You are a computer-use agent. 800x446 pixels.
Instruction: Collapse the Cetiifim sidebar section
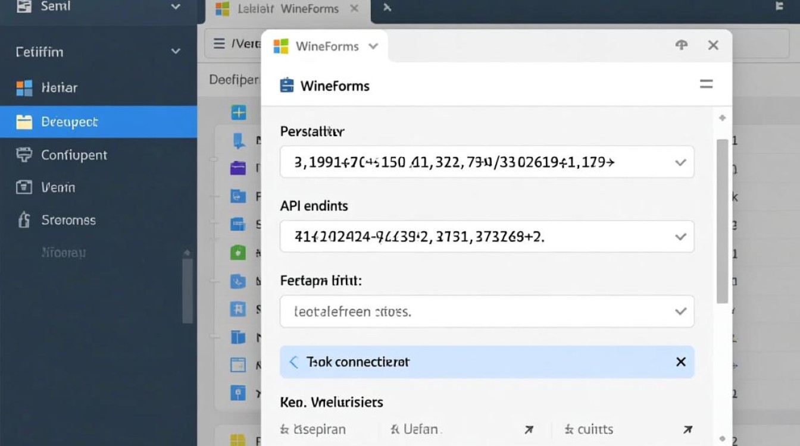tap(176, 52)
